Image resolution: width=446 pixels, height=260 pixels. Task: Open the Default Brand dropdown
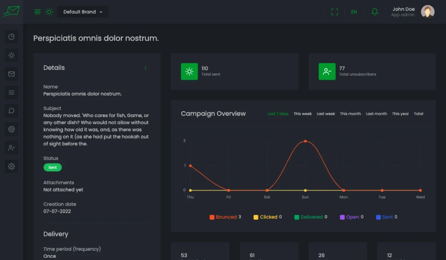[83, 12]
